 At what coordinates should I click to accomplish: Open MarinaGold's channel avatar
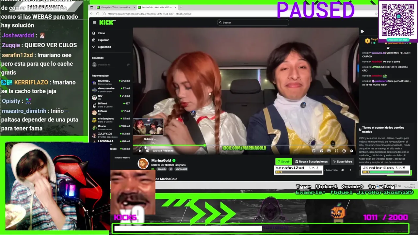[143, 164]
